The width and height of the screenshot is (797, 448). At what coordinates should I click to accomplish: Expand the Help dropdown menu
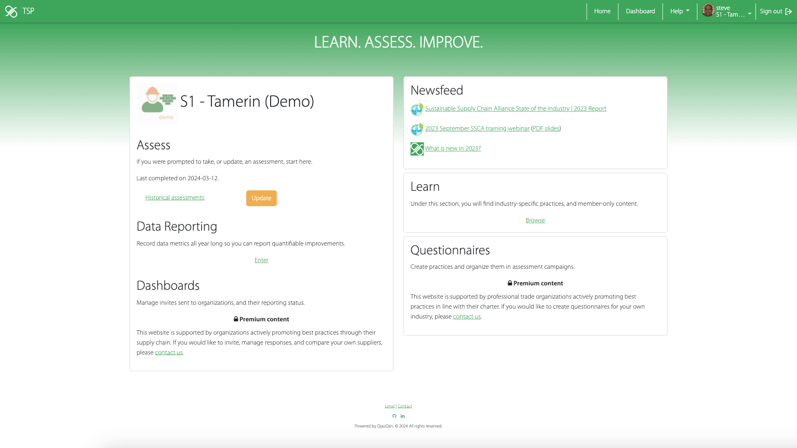click(x=680, y=11)
